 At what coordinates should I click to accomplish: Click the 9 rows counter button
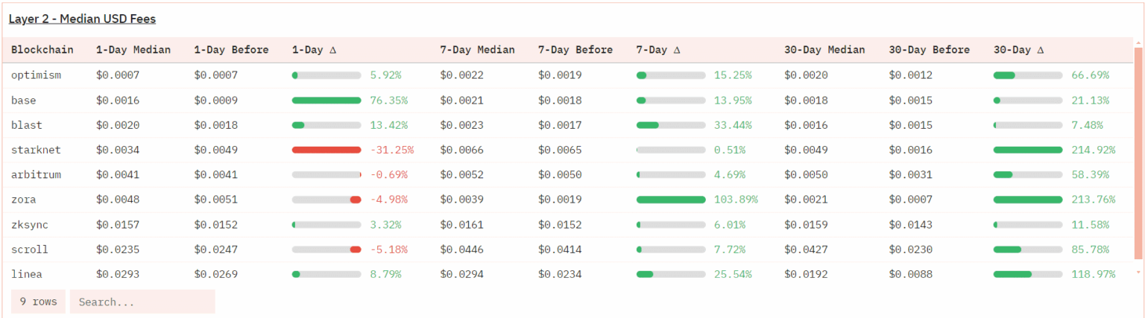point(38,302)
